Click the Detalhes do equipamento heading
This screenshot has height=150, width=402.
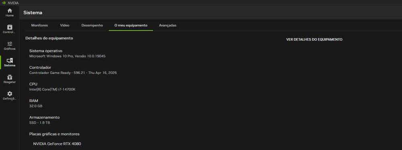pyautogui.click(x=49, y=38)
